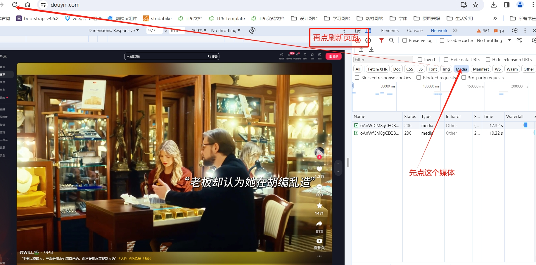Click the 看相关 related videos button
The image size is (536, 265).
(319, 244)
